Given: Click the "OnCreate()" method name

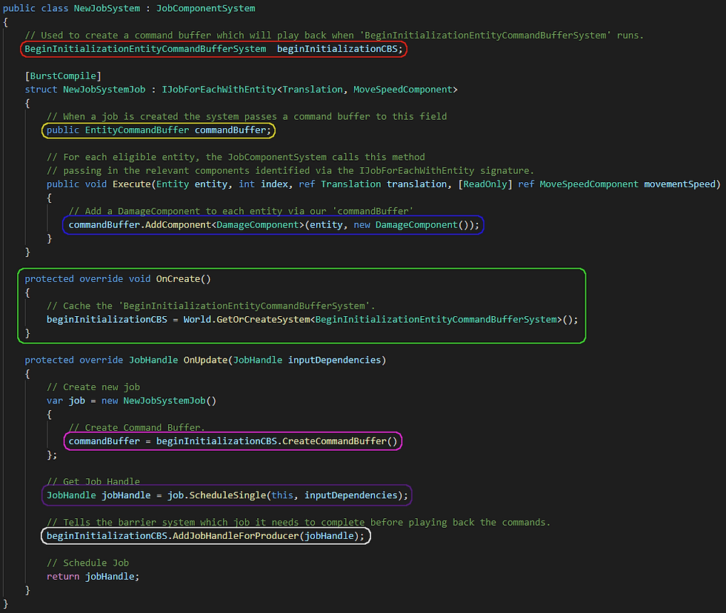Looking at the screenshot, I should (x=184, y=279).
